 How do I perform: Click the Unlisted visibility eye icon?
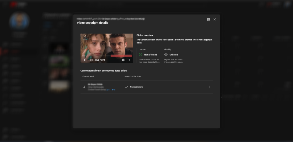point(166,55)
